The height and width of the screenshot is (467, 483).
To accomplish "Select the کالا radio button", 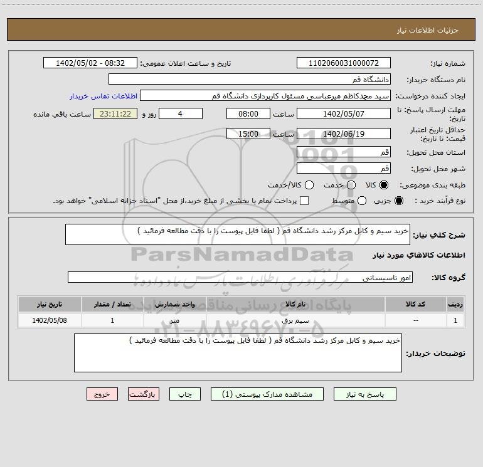I will pos(384,185).
